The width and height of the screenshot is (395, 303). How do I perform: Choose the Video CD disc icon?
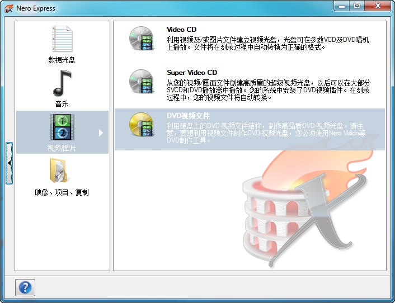142,38
